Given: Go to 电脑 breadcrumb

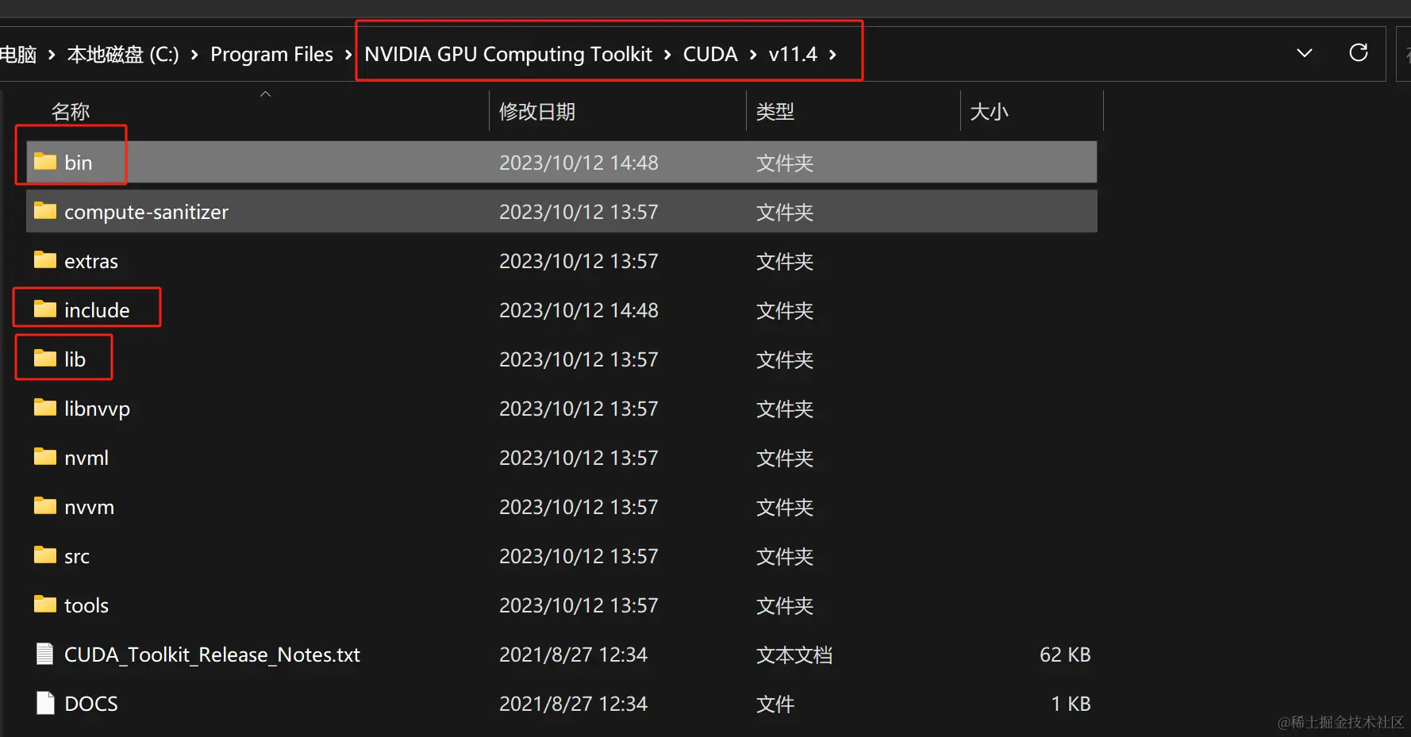Looking at the screenshot, I should (x=18, y=54).
